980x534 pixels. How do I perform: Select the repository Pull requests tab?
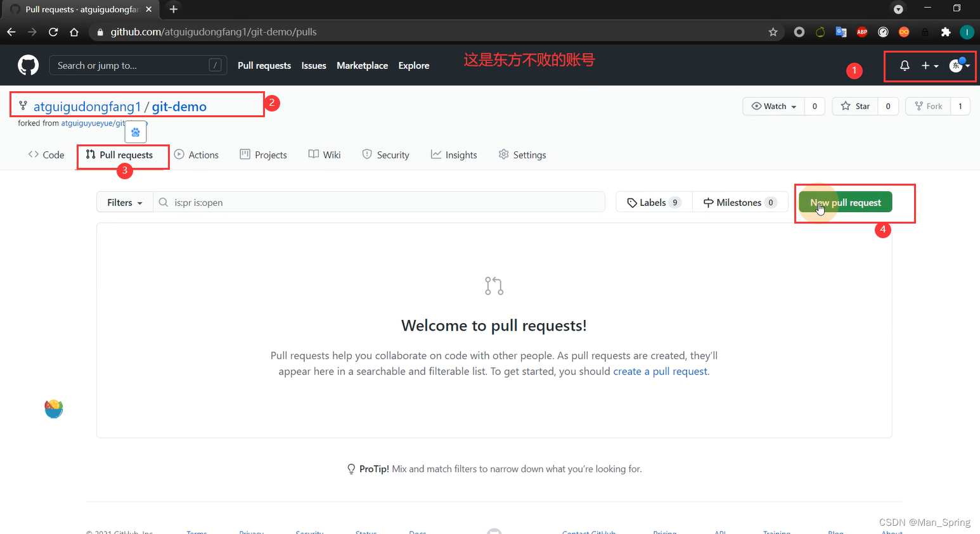click(x=120, y=155)
